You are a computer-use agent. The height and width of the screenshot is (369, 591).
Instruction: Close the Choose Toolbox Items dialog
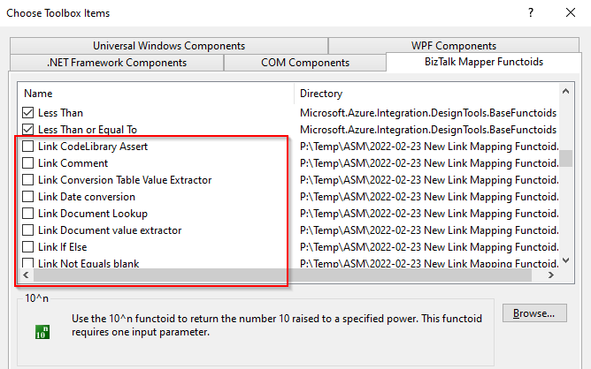coord(571,13)
